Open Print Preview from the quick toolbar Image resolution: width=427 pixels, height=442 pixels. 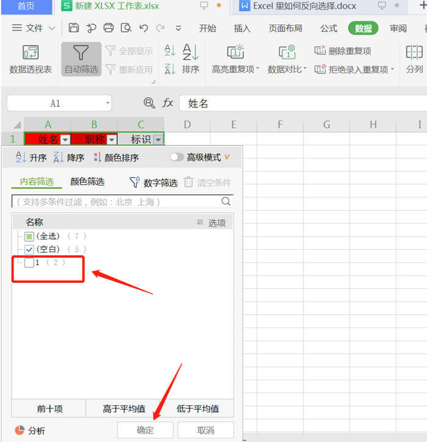tap(126, 28)
